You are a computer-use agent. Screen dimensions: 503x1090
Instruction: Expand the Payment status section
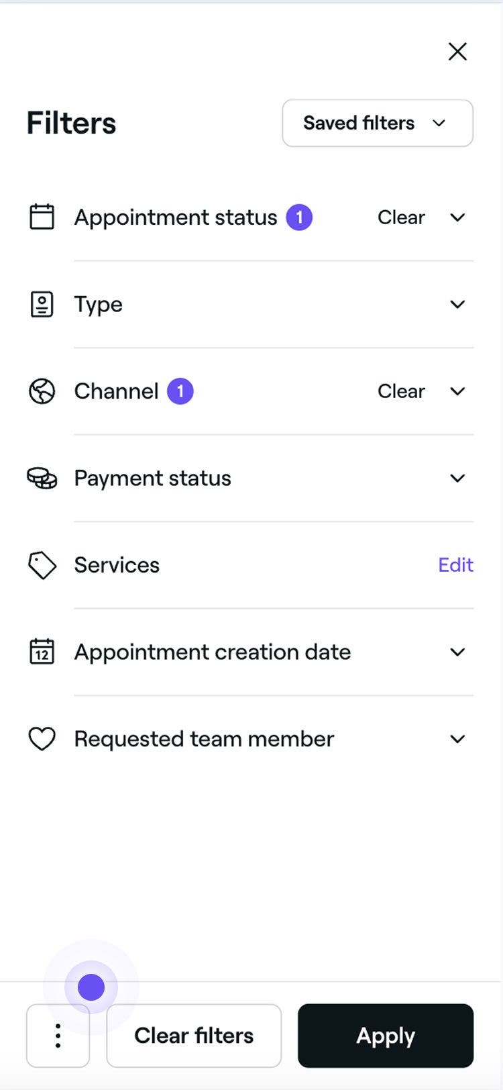(457, 478)
